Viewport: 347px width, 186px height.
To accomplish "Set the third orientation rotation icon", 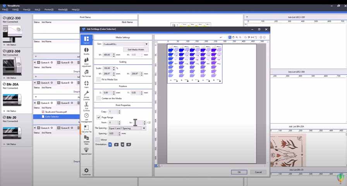I will 122,145.
